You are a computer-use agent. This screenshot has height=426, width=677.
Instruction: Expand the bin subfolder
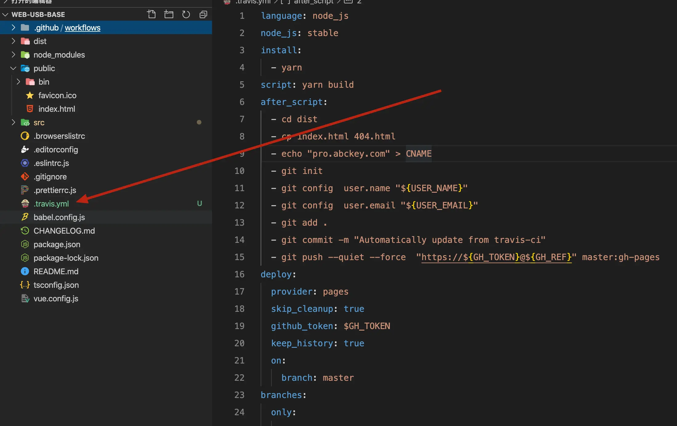(18, 82)
